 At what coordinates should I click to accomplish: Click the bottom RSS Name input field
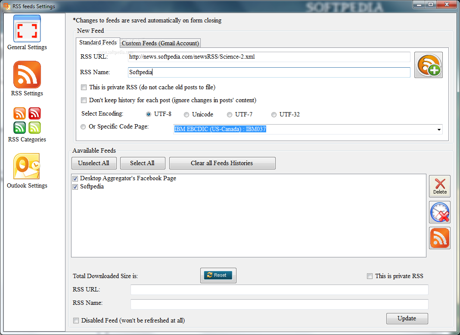click(279, 304)
